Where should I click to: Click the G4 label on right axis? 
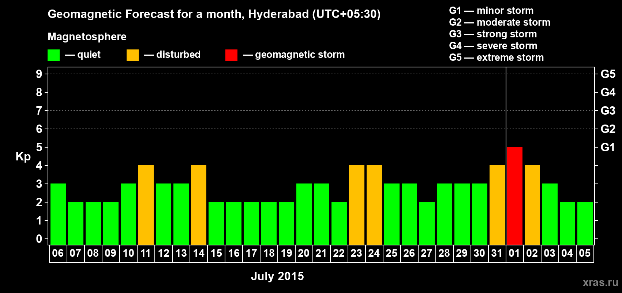point(608,92)
